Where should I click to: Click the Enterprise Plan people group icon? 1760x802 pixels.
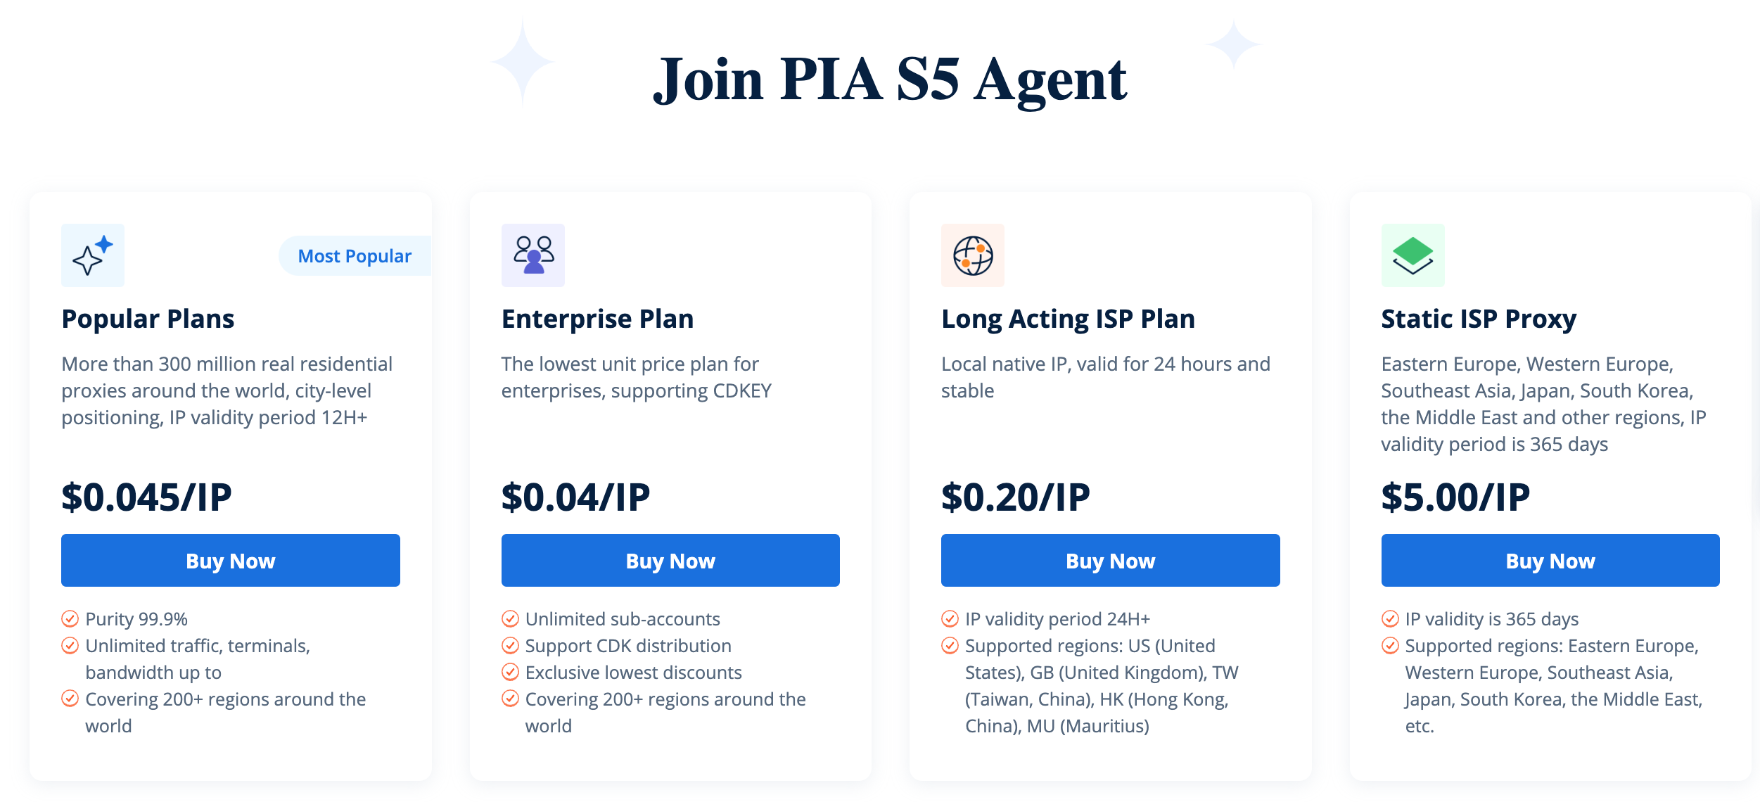tap(533, 255)
